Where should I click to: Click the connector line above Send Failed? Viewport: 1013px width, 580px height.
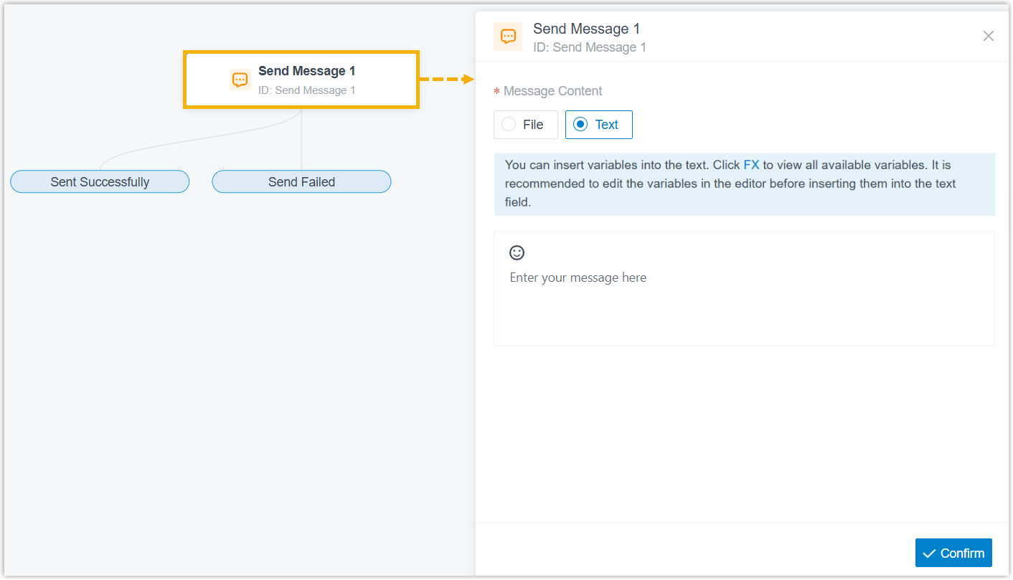pyautogui.click(x=301, y=139)
